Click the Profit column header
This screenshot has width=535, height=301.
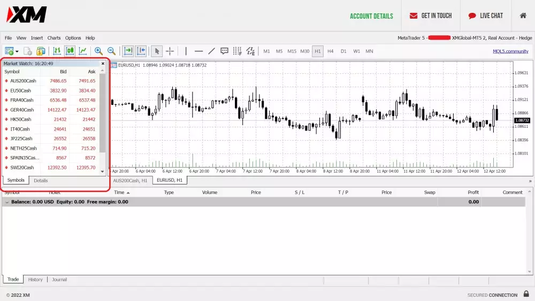tap(473, 192)
